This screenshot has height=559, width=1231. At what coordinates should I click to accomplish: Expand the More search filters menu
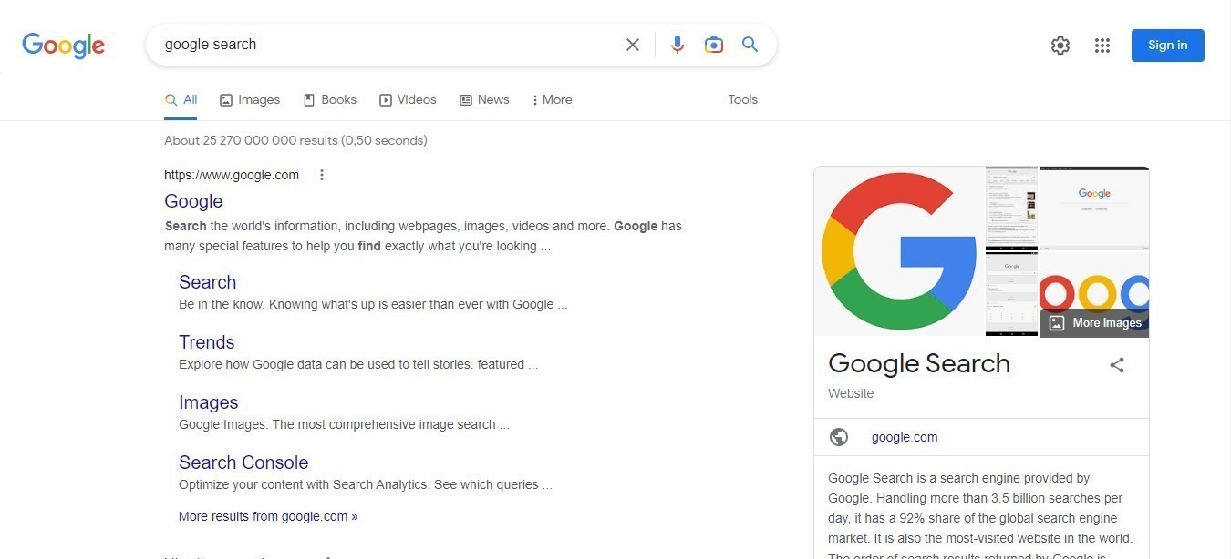(x=552, y=100)
